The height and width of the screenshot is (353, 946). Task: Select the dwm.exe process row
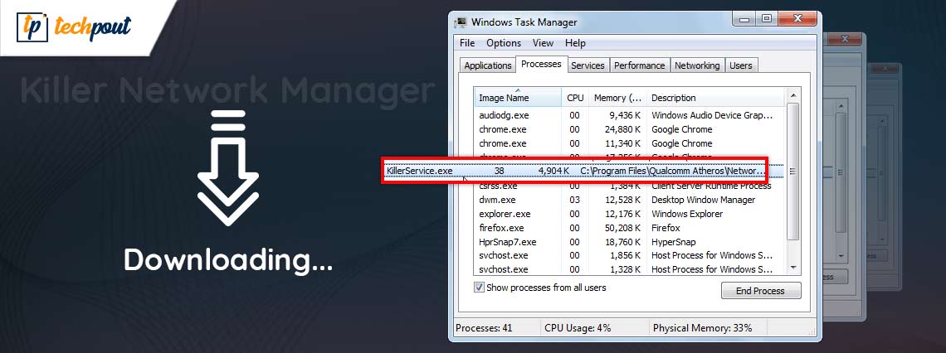629,200
